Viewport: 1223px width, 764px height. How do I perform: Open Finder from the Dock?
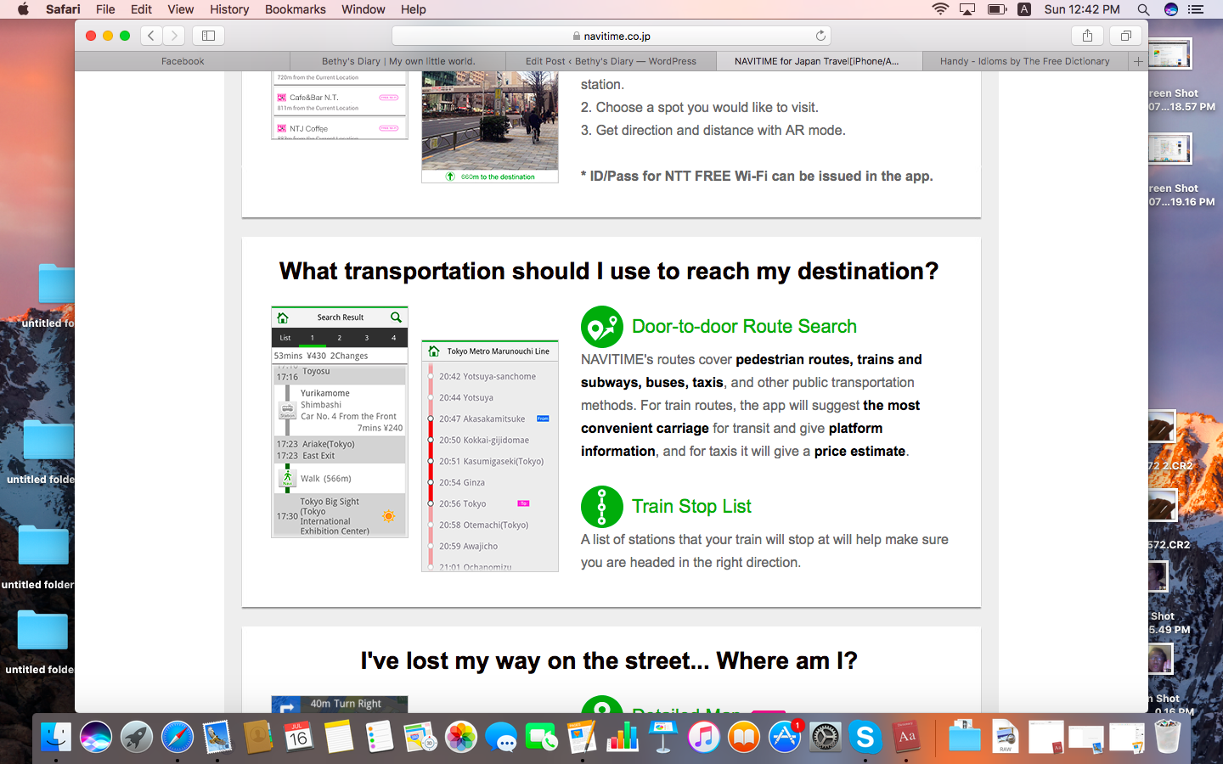(56, 737)
